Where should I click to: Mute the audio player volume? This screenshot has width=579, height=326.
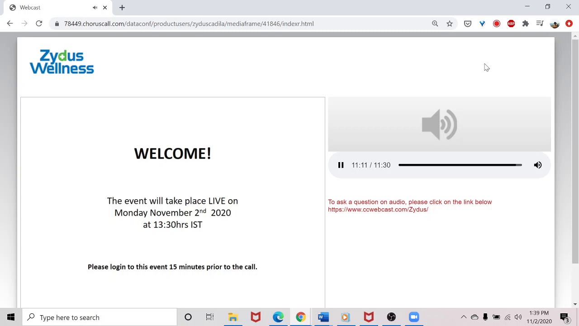click(537, 165)
